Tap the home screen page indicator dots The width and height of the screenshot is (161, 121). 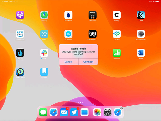point(80,103)
